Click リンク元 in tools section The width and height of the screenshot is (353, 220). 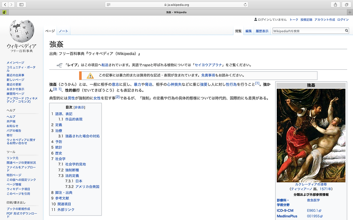[x=12, y=158]
